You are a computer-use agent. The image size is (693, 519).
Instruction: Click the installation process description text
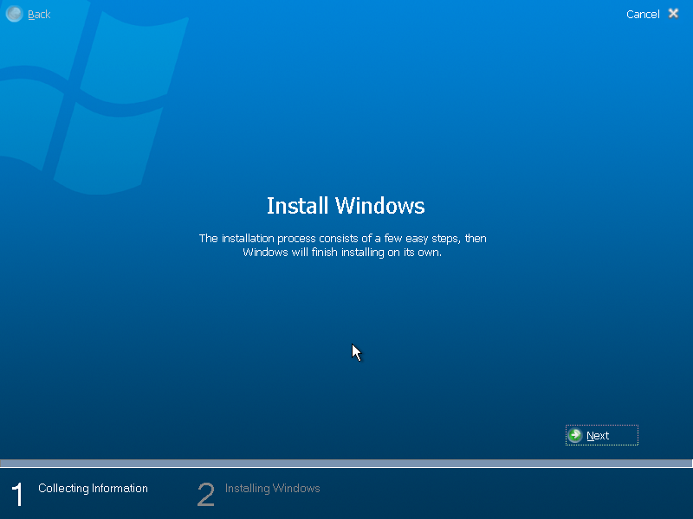point(342,245)
